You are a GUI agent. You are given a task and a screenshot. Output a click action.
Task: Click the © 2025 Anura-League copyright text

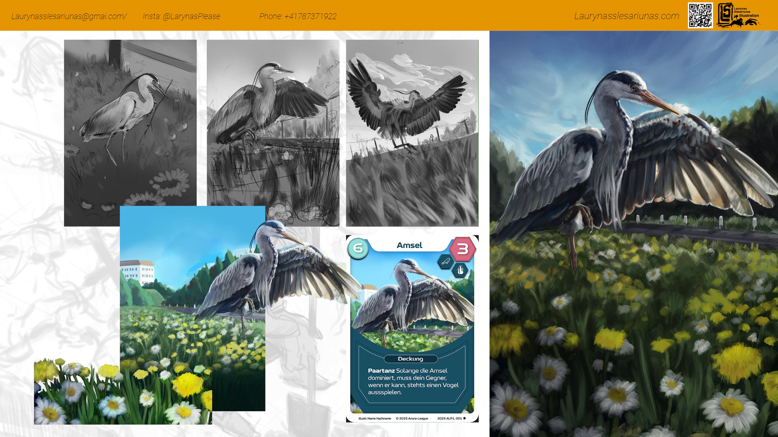[x=412, y=418]
